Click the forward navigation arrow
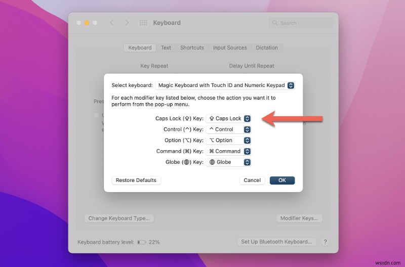This screenshot has height=267, width=405. point(127,23)
